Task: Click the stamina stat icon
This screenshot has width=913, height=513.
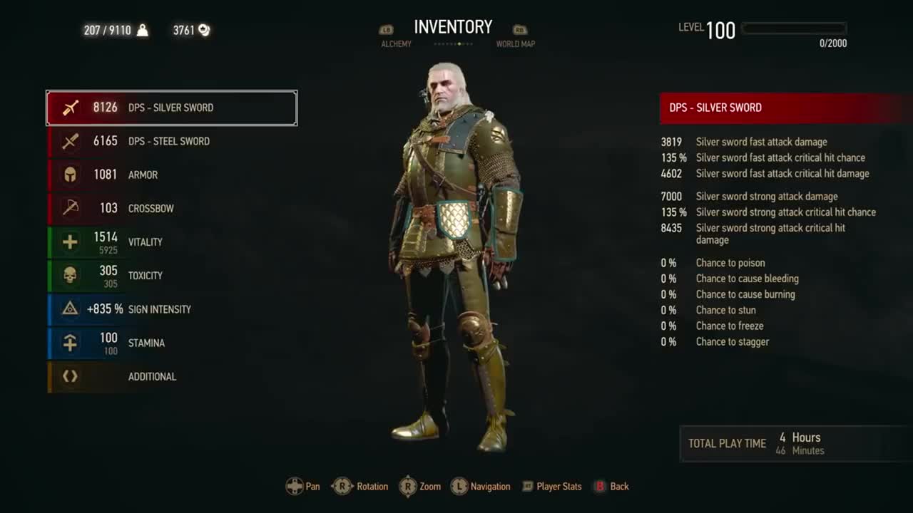Action: click(70, 343)
